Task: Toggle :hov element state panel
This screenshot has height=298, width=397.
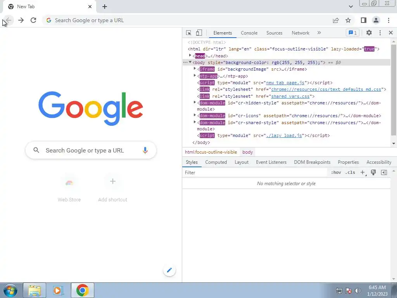Action: click(x=336, y=172)
